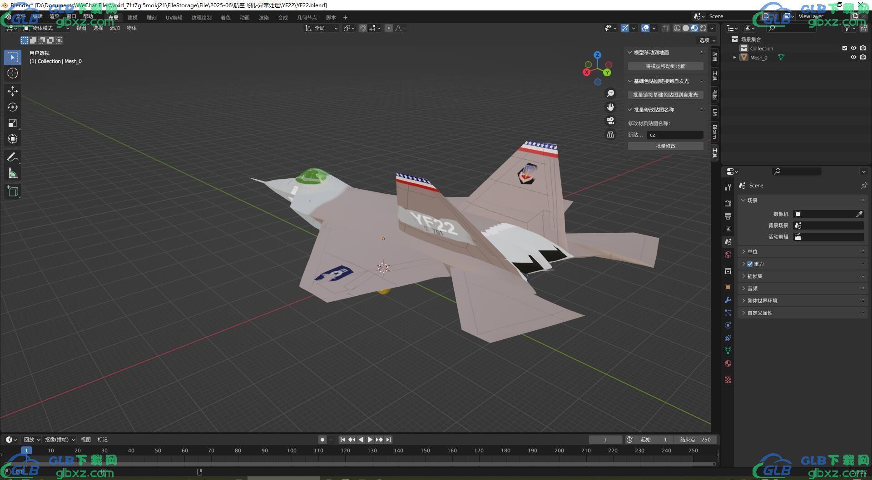Click the 将模型移动到地面 button
This screenshot has width=872, height=480.
[x=665, y=66]
